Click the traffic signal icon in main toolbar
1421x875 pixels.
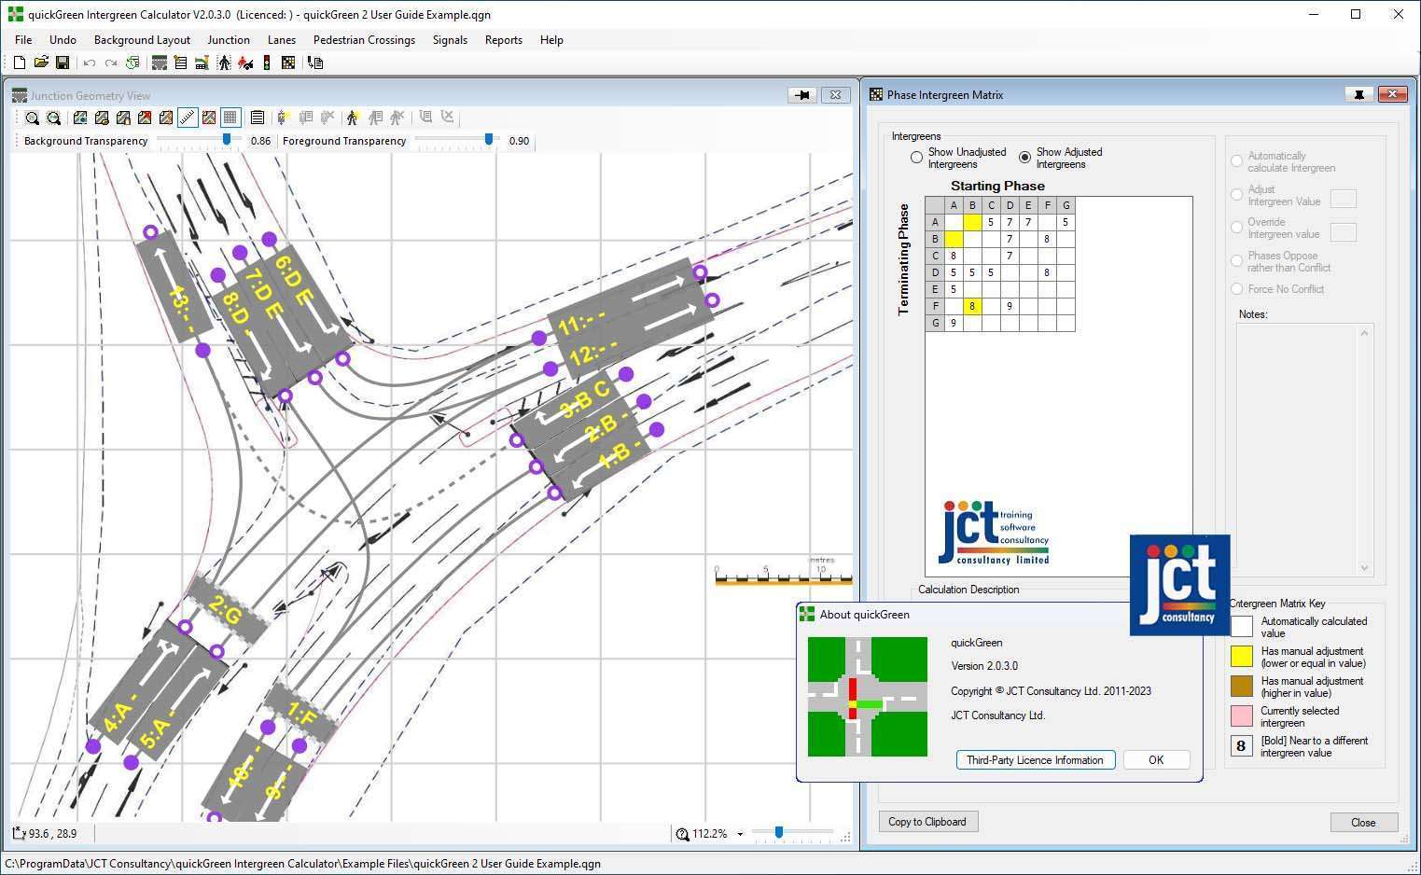267,62
